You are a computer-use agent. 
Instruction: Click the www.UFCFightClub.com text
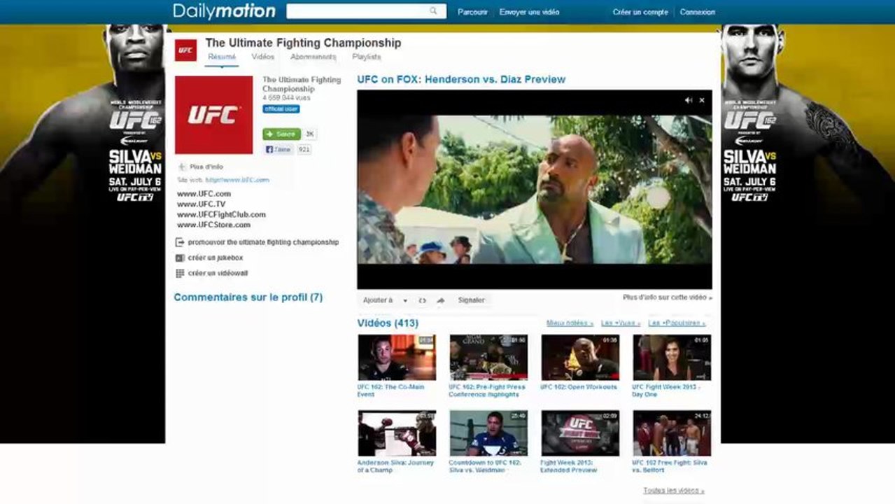point(221,215)
